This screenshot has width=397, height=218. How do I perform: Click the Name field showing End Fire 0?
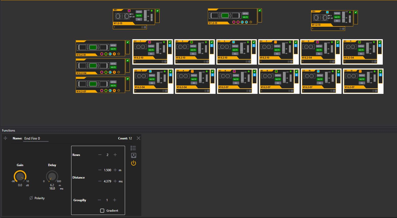pyautogui.click(x=36, y=138)
